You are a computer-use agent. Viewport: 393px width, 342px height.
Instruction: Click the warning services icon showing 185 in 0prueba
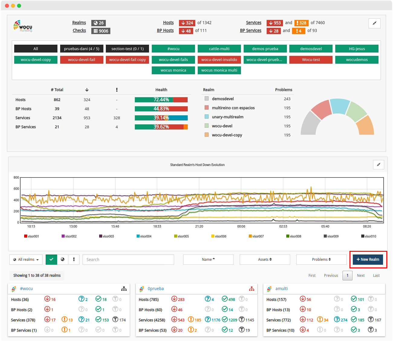191,319
